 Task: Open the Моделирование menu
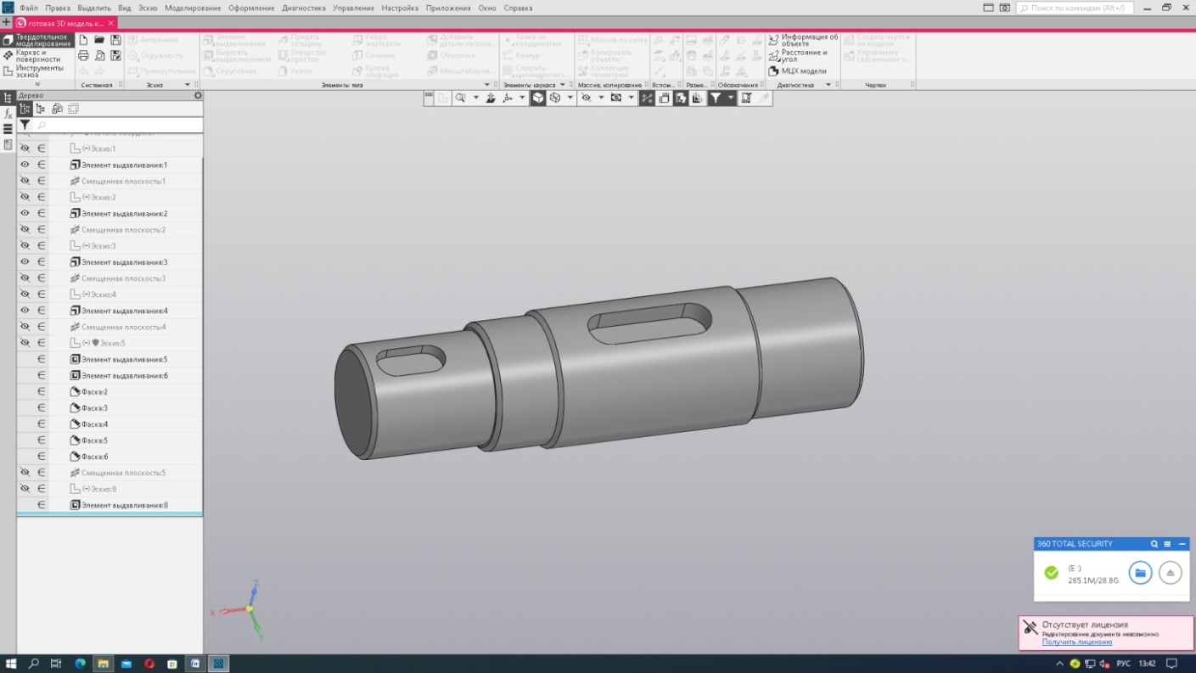[x=193, y=8]
